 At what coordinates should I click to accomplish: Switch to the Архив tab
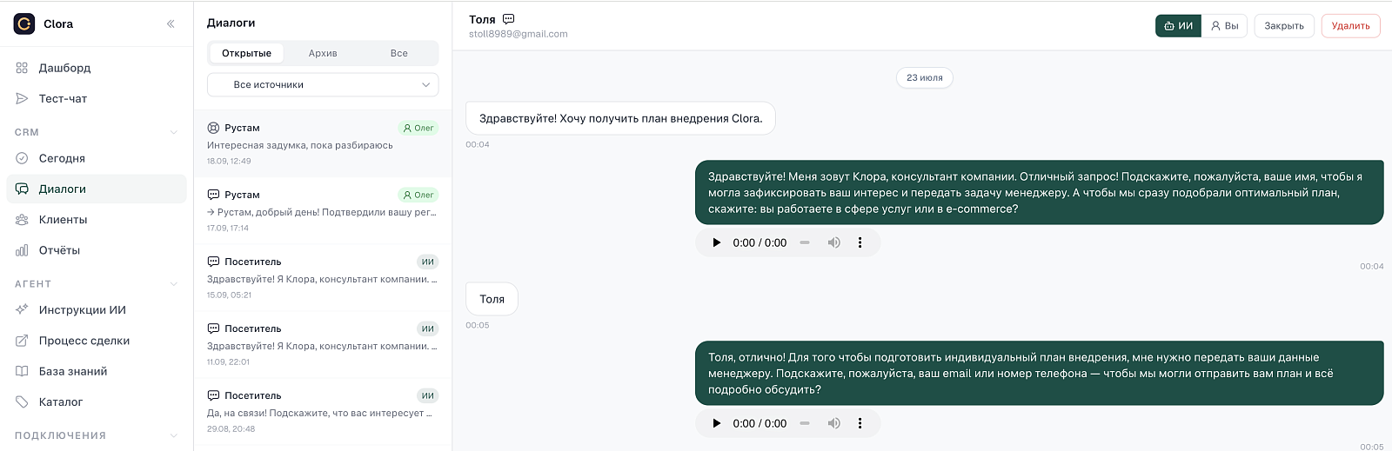pos(323,53)
